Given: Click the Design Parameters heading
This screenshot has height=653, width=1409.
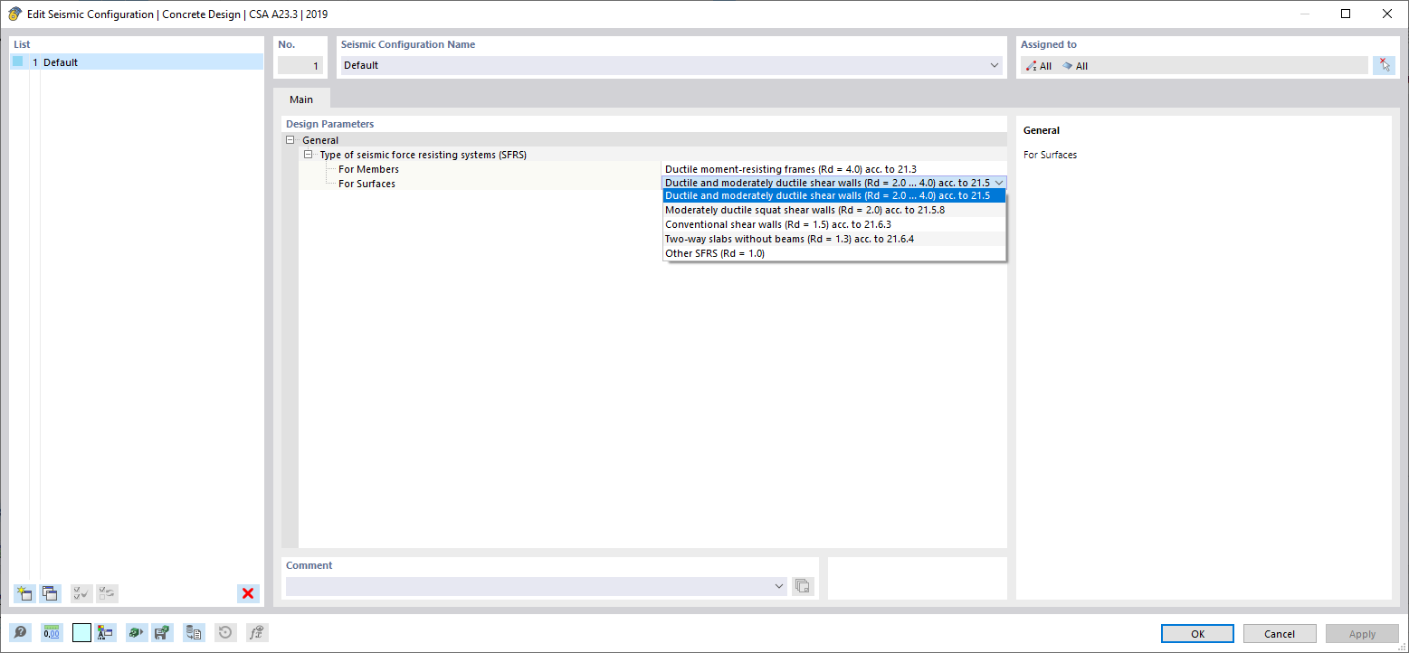Looking at the screenshot, I should 329,124.
